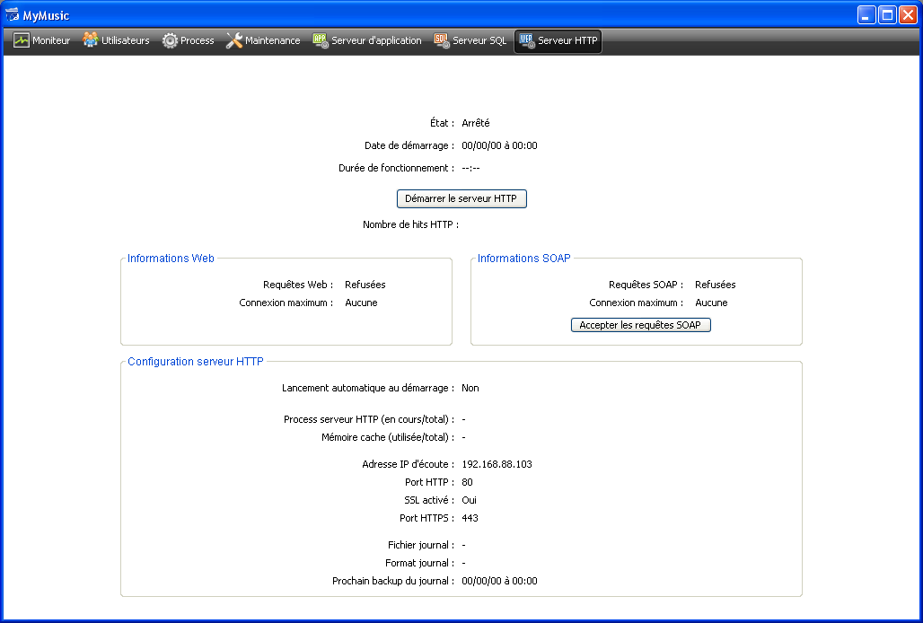Select the Serveur HTTP tab

click(x=558, y=41)
